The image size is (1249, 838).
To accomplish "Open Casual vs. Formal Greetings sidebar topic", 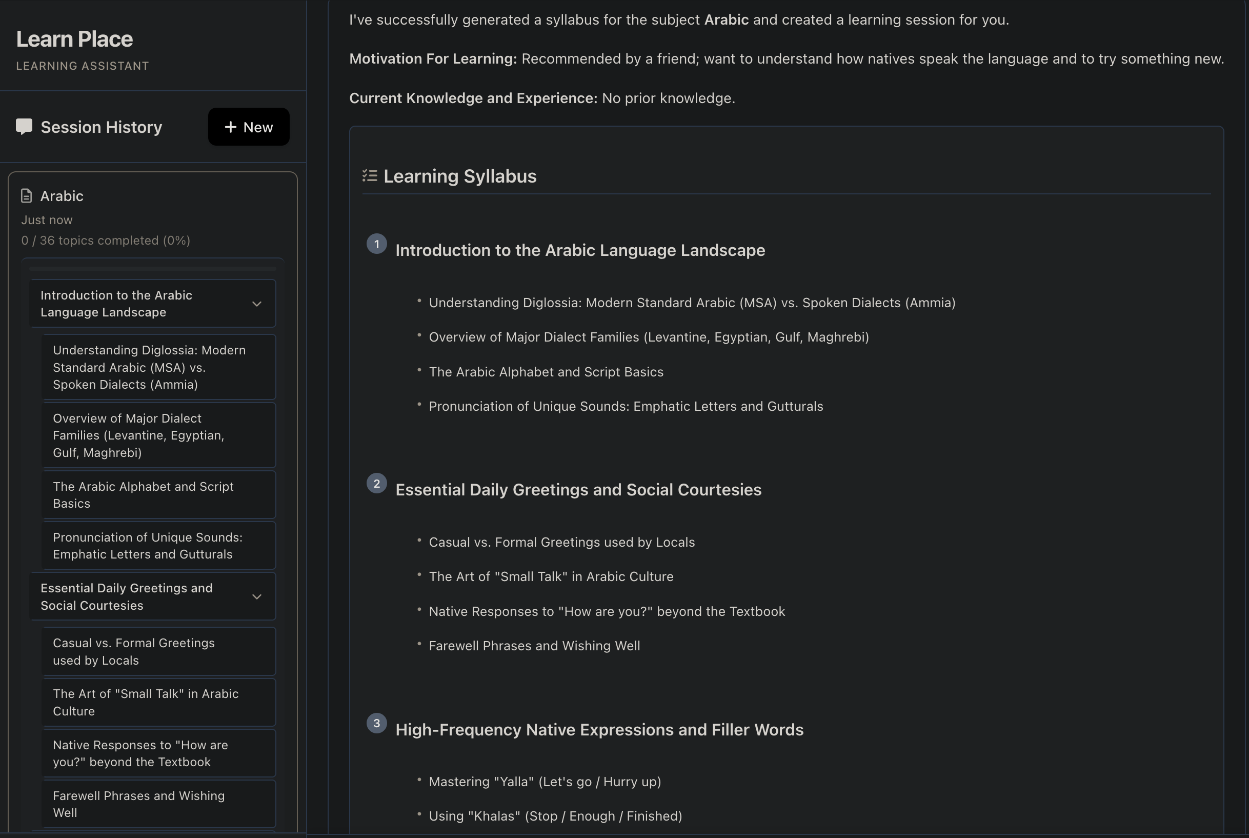I will click(x=158, y=651).
